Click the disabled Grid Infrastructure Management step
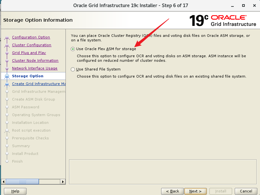260x195 pixels. coord(39,92)
